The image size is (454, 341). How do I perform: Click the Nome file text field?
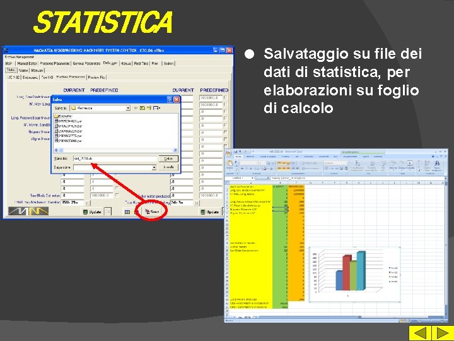(x=115, y=159)
